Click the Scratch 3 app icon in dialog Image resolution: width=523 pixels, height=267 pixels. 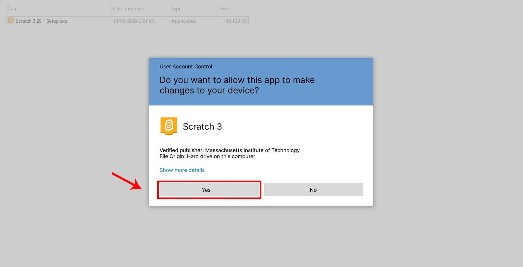169,126
